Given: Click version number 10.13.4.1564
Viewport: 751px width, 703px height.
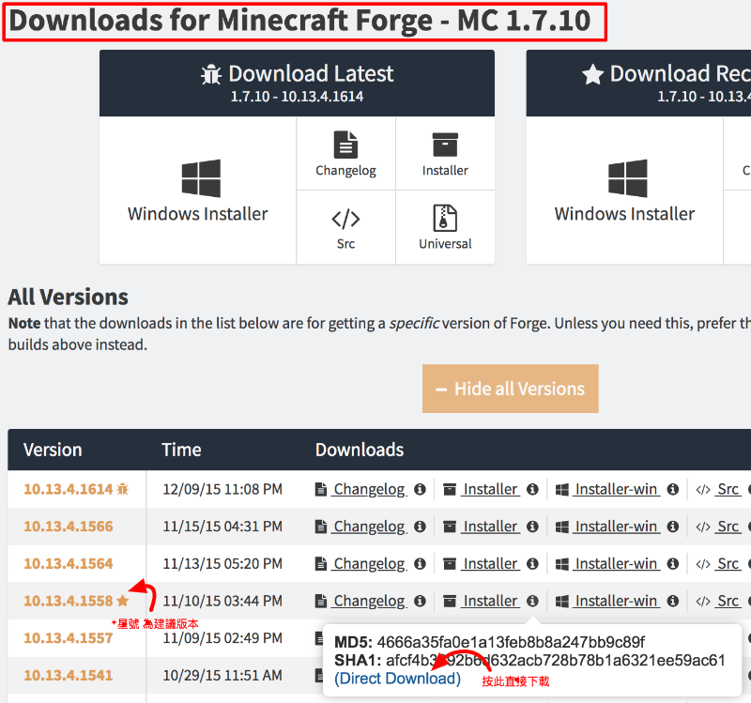Looking at the screenshot, I should [x=68, y=564].
